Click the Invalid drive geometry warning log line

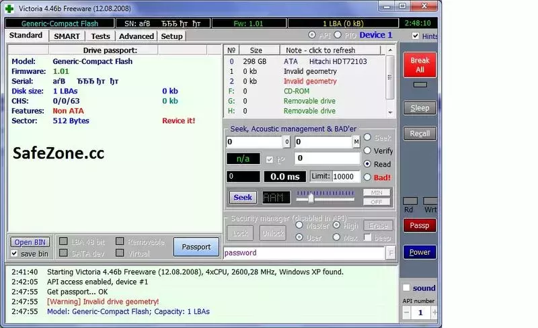point(103,302)
